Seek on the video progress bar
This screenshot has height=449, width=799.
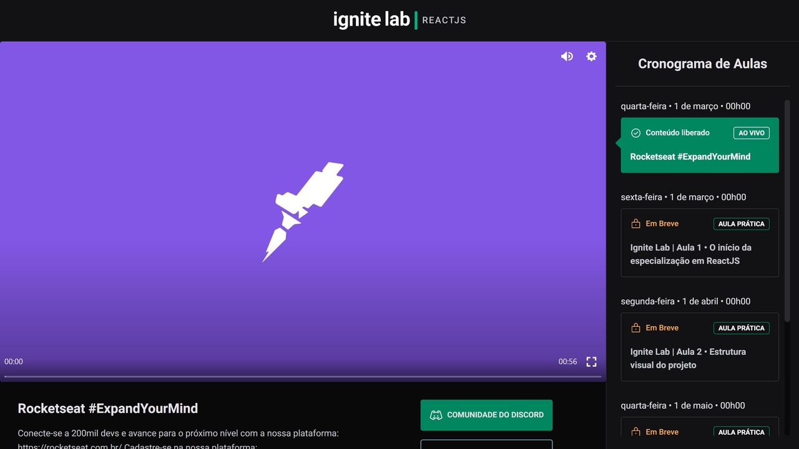[x=303, y=376]
